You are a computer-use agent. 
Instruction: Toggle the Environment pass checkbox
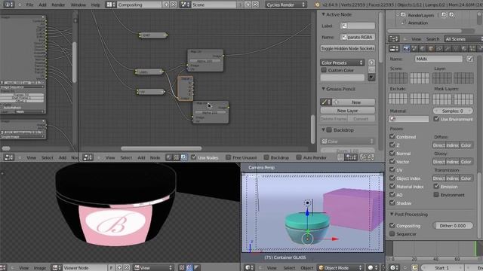(436, 195)
